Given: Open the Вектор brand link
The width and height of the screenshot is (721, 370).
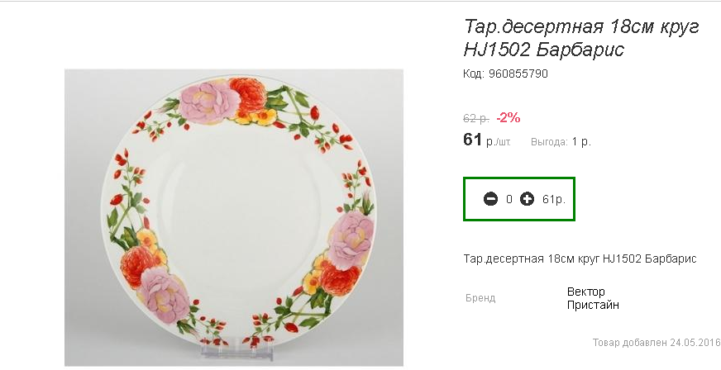Looking at the screenshot, I should click(x=586, y=292).
